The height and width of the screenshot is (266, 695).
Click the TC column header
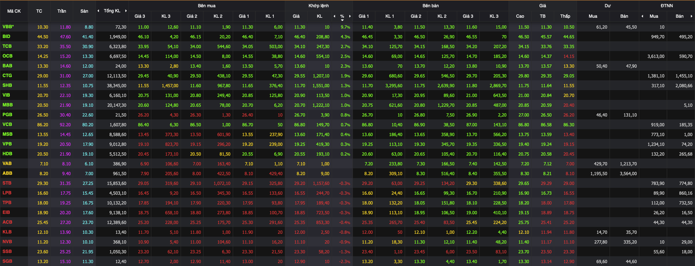39,11
